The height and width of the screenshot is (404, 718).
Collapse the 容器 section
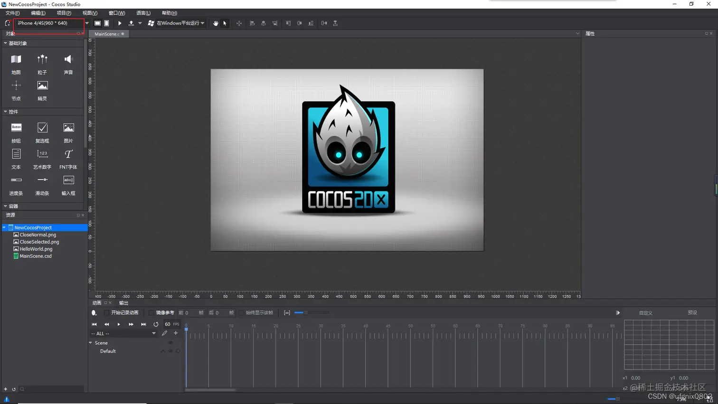[x=5, y=206]
